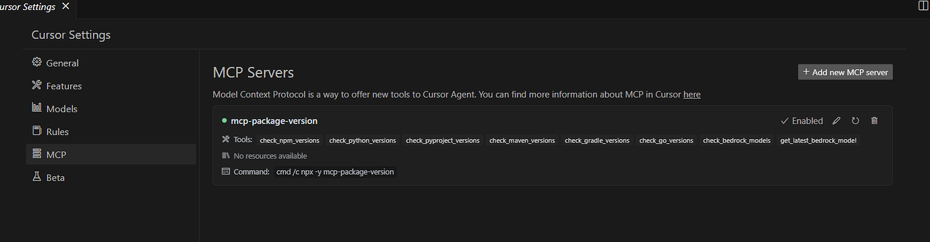This screenshot has width=930, height=242.
Task: Click the Rules document icon in sidebar
Action: [36, 131]
